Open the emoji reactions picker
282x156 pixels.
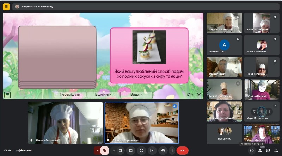point(142,151)
